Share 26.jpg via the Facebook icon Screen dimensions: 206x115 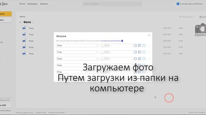pyautogui.click(x=139, y=45)
